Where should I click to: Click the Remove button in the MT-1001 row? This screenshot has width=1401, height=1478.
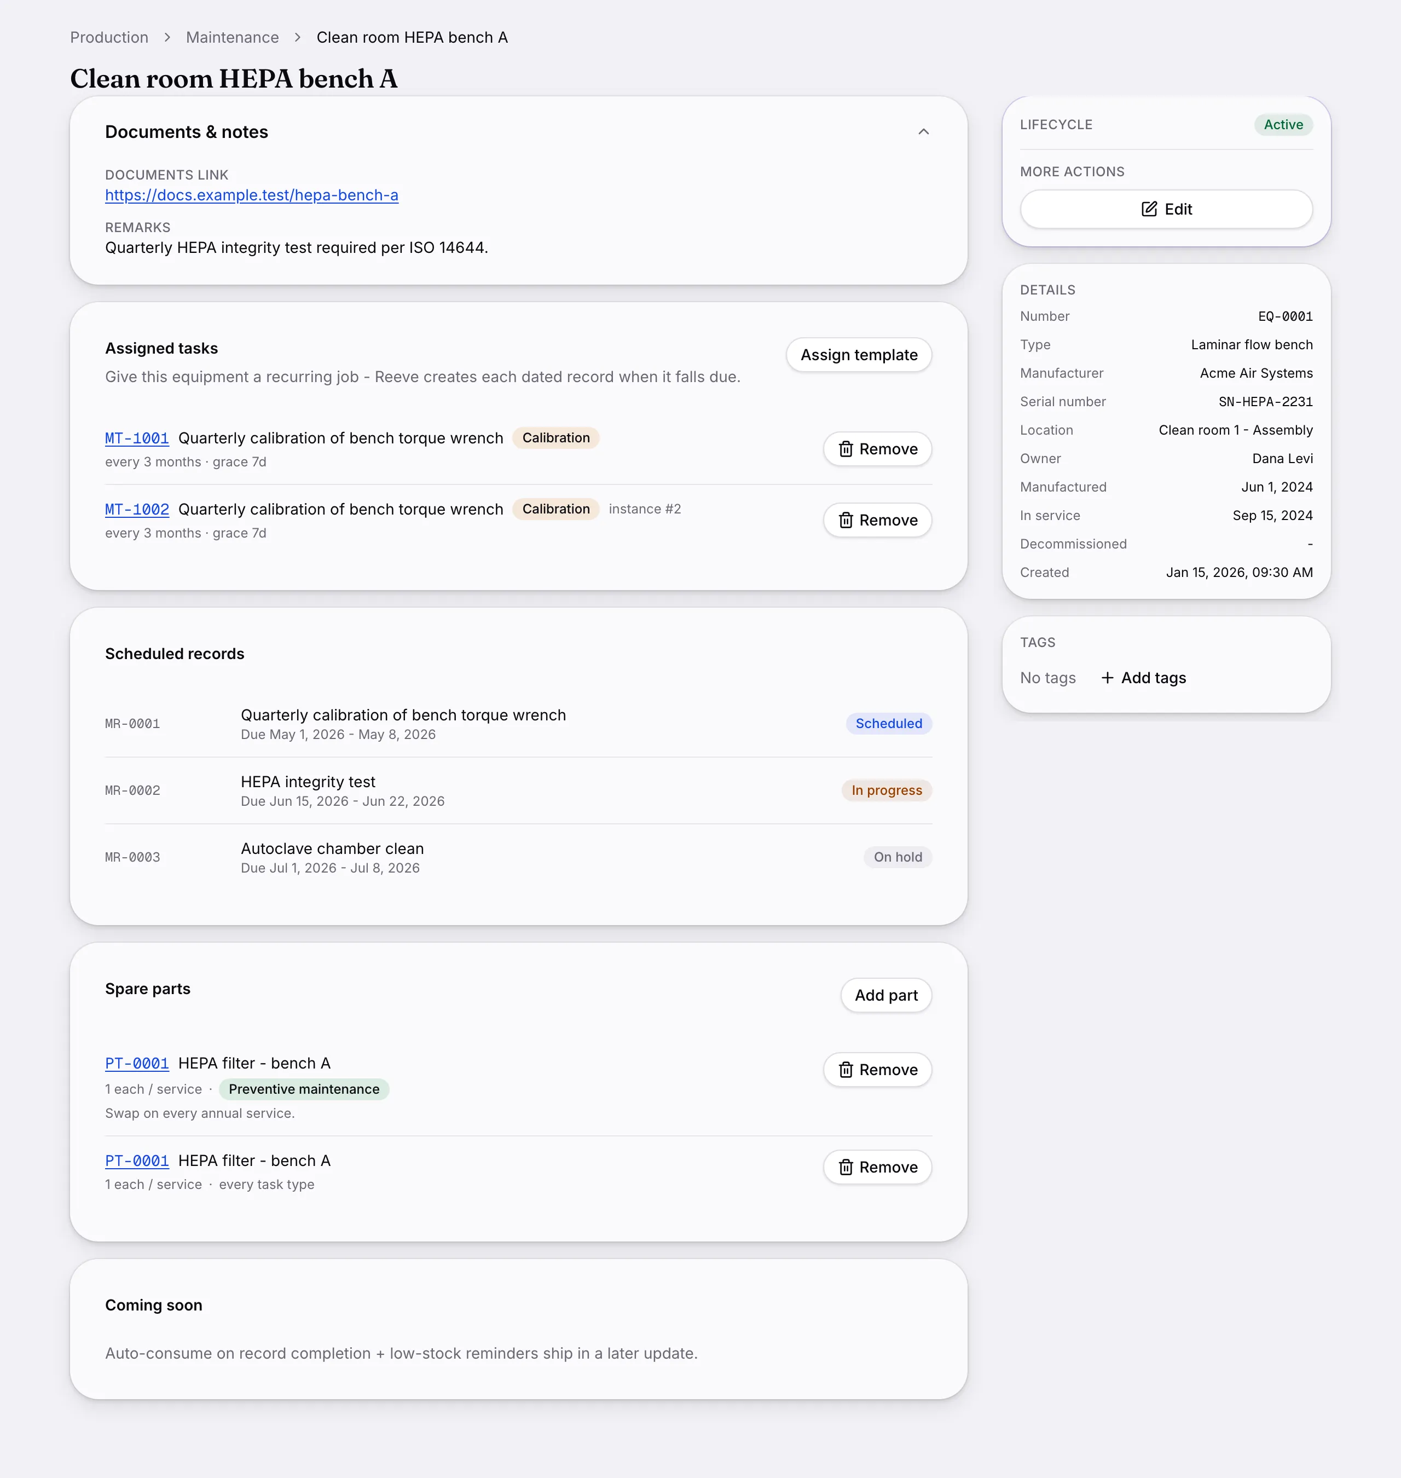tap(877, 449)
